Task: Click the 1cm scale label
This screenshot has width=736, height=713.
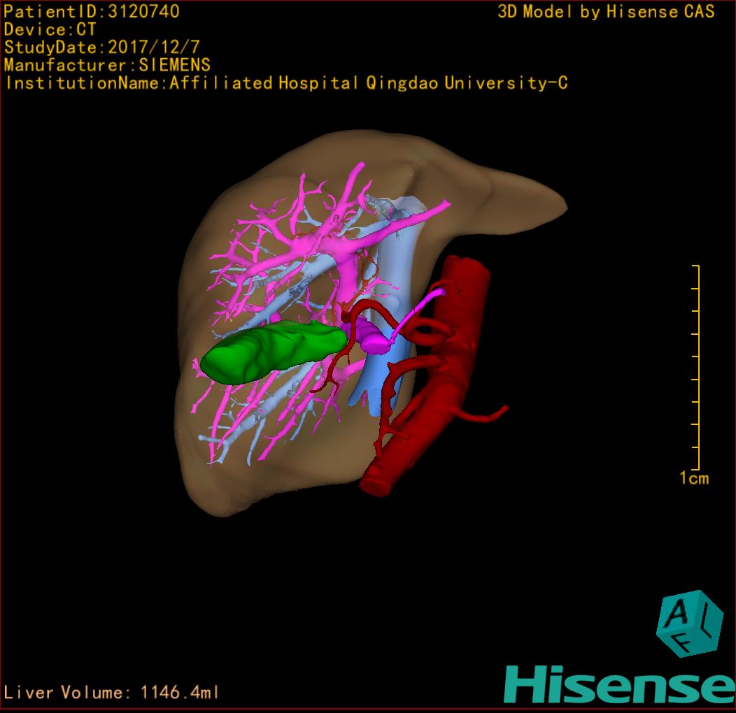Action: pos(694,478)
